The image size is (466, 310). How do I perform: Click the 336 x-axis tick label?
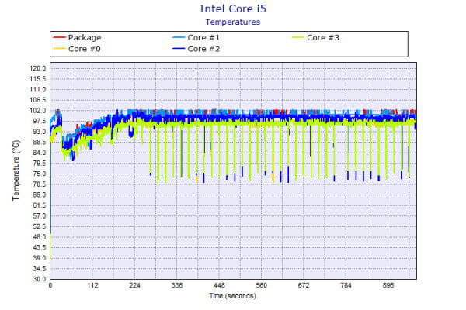[x=177, y=286]
